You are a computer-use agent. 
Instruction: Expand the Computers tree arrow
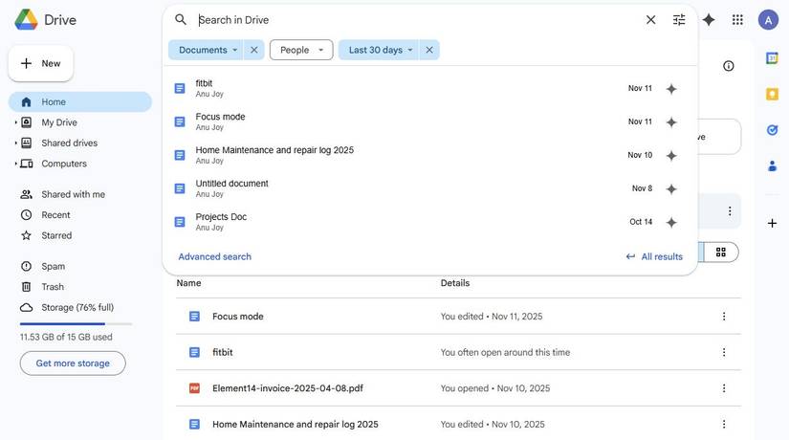point(15,164)
